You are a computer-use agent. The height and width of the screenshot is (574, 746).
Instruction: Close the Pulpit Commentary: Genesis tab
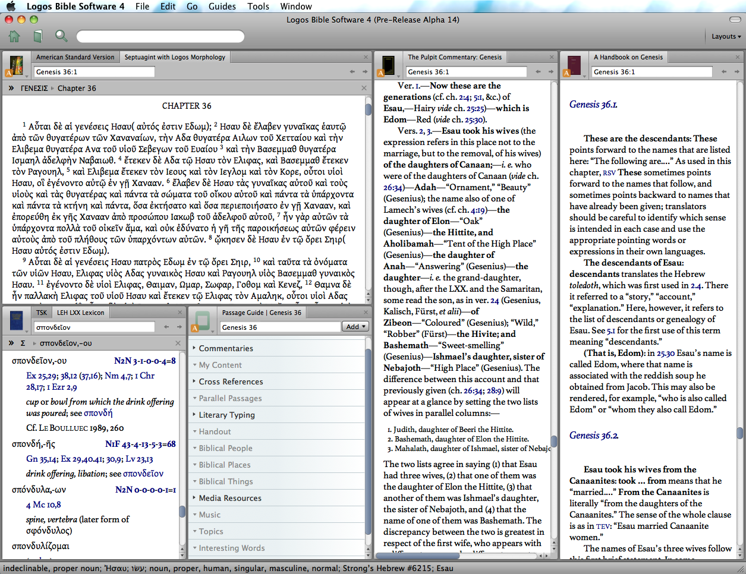552,57
